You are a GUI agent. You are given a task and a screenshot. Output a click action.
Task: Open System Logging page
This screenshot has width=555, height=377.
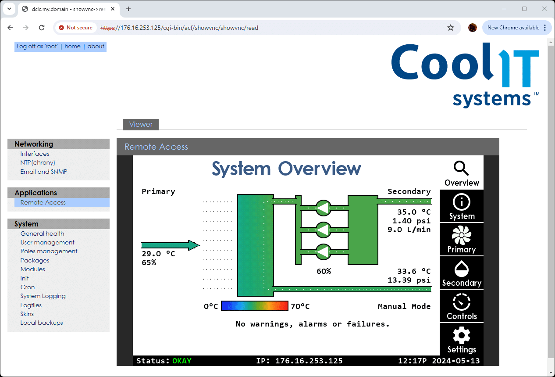(43, 296)
